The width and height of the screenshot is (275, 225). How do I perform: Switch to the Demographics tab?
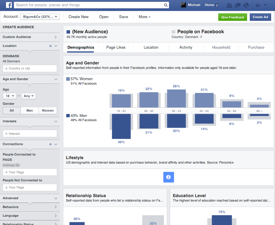point(81,47)
